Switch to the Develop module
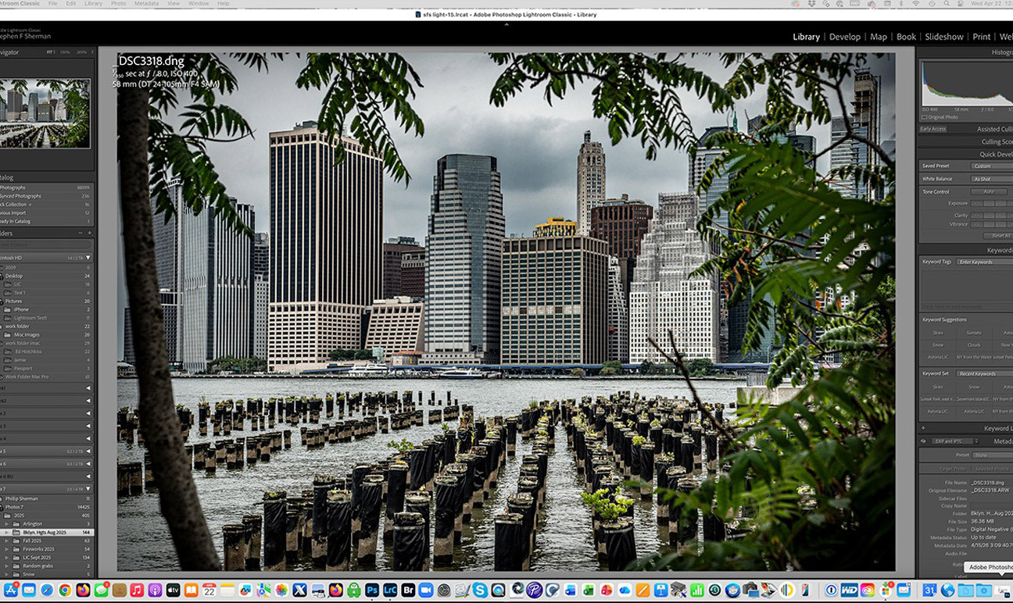The width and height of the screenshot is (1013, 603). (844, 37)
